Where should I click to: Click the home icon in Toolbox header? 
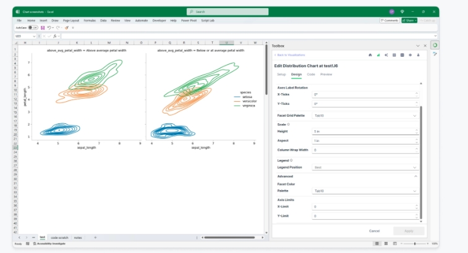pos(370,55)
